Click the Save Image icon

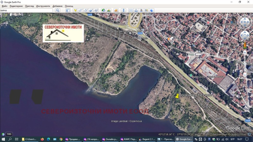click(x=141, y=10)
